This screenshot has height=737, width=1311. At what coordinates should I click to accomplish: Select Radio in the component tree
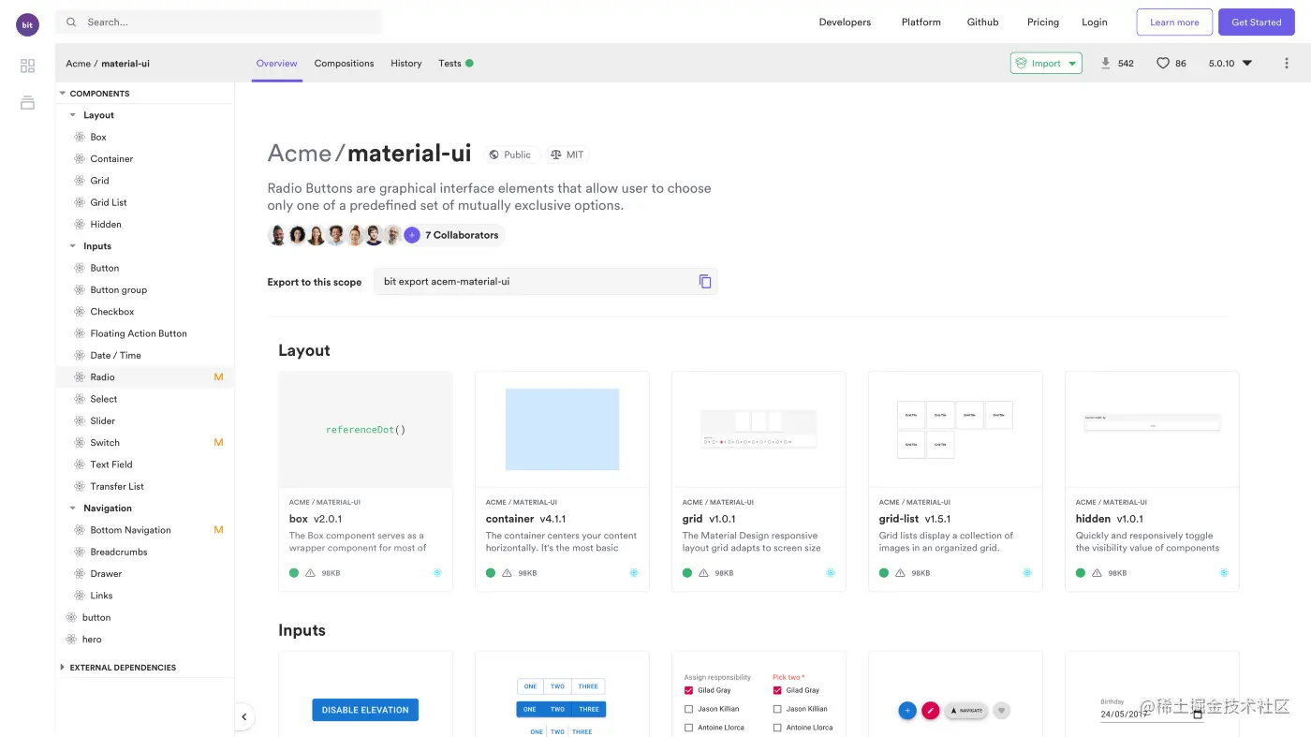pos(102,377)
